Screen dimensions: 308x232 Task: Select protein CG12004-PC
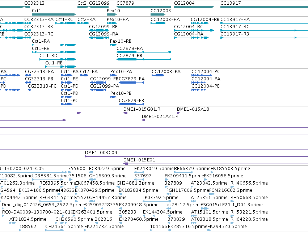pyautogui.click(x=202, y=75)
